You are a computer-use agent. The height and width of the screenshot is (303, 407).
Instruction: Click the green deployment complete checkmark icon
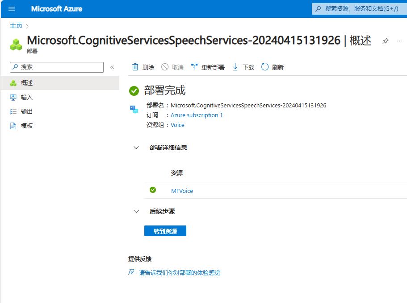pyautogui.click(x=134, y=90)
